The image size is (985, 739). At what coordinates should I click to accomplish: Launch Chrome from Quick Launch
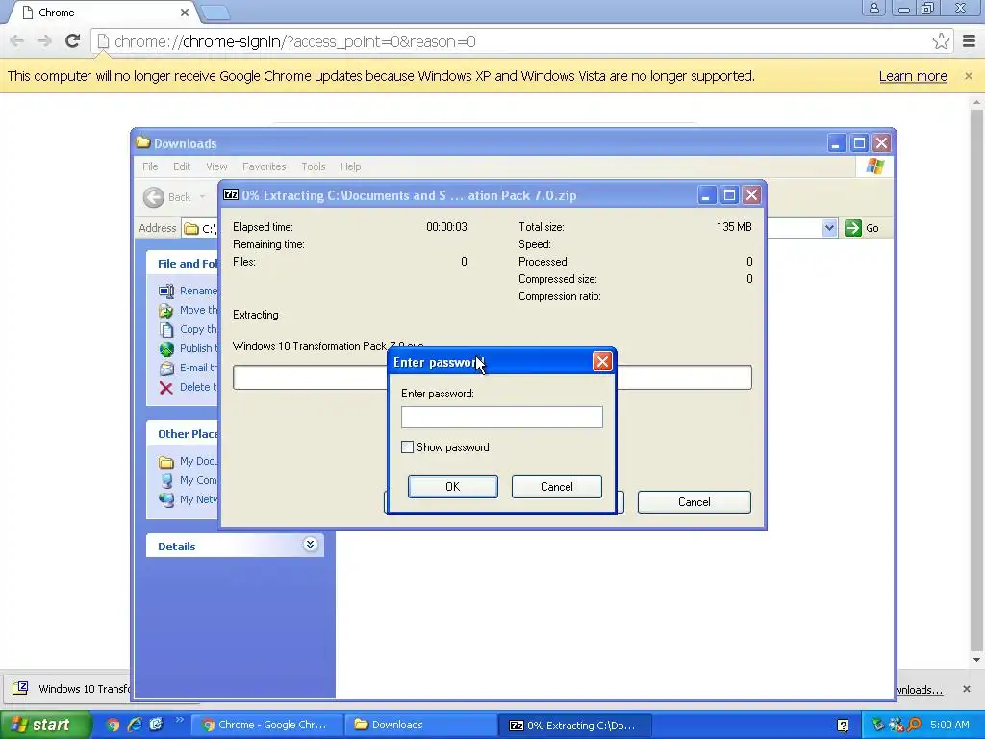pyautogui.click(x=113, y=725)
